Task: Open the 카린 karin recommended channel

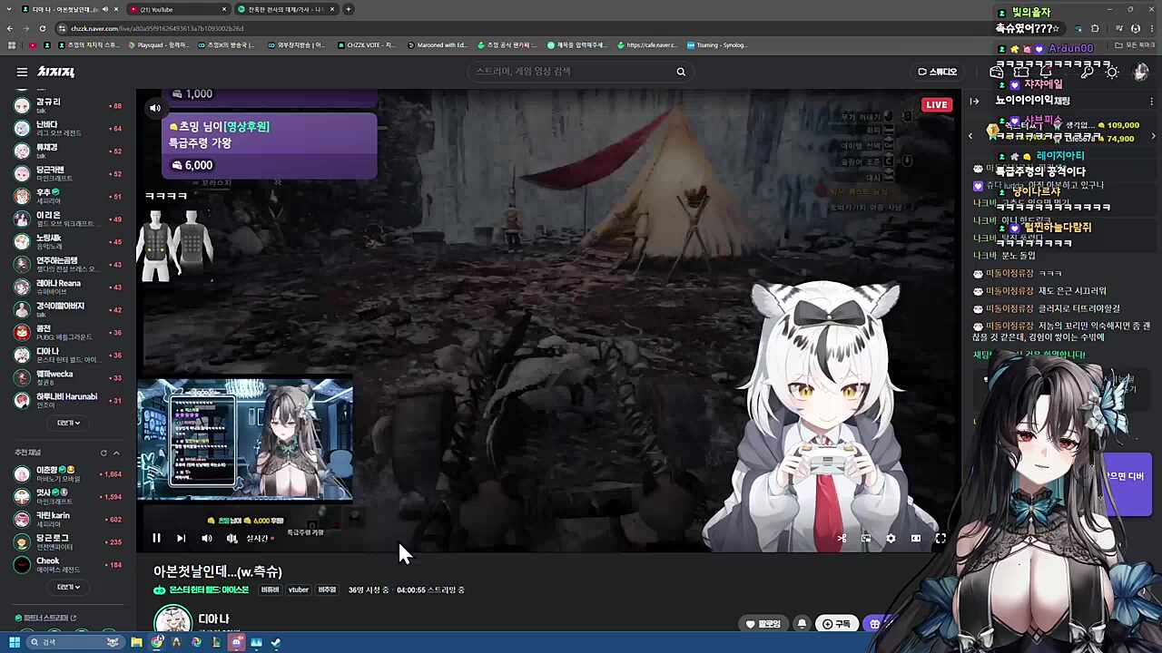Action: (68, 519)
